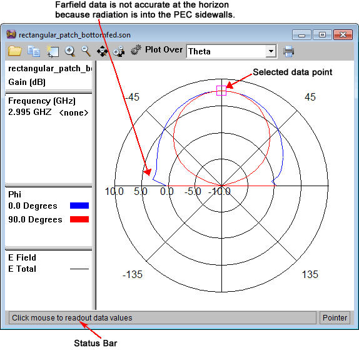Open file with the folder icon
This screenshot has height=353, width=359.
[x=15, y=51]
